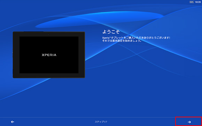Screen dimensions: 202x126
Task: Tap the Xperia タブレット purchase thank-you text
Action: (136, 38)
